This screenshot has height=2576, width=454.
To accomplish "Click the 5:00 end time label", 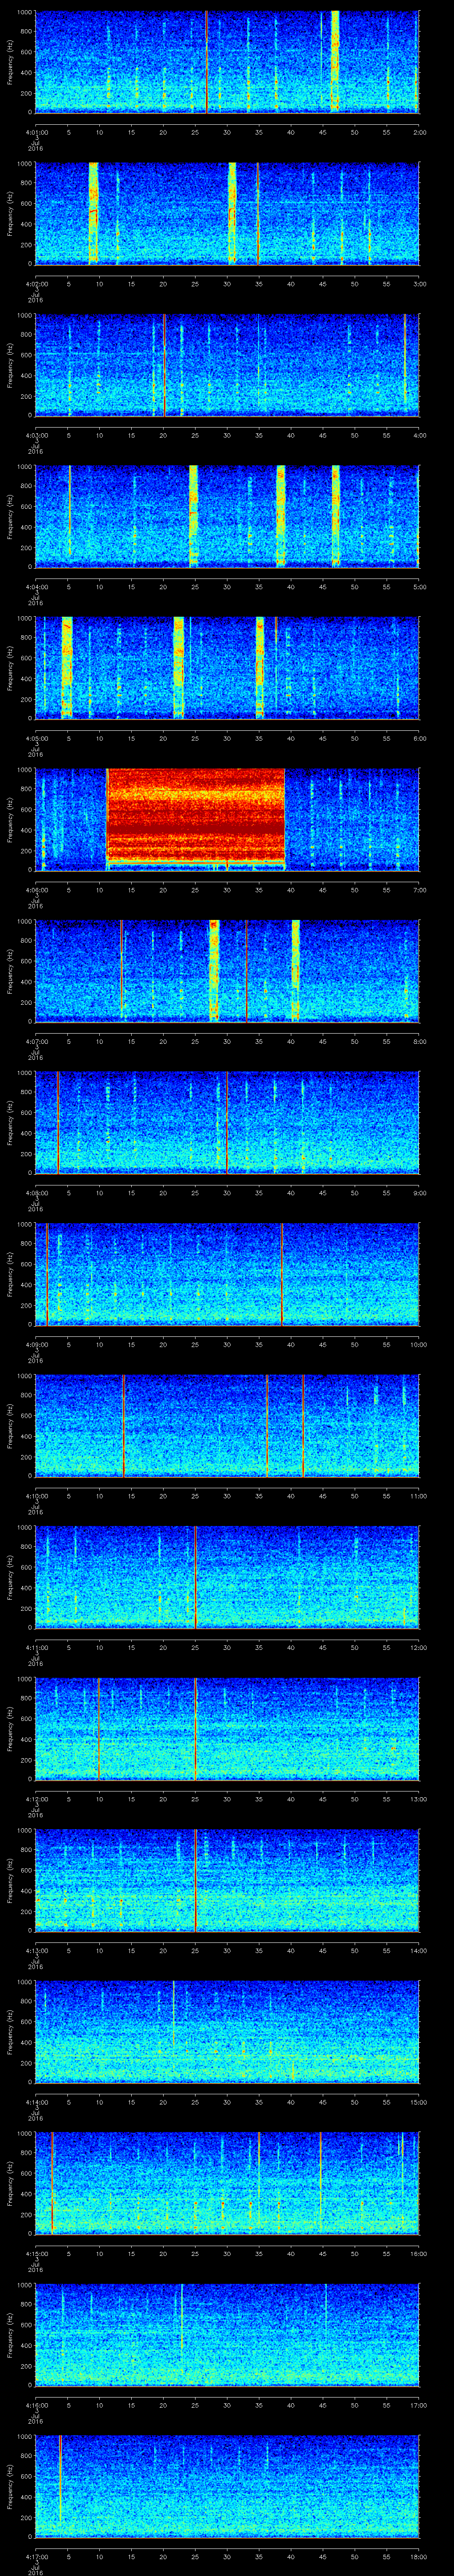I will click(x=419, y=587).
